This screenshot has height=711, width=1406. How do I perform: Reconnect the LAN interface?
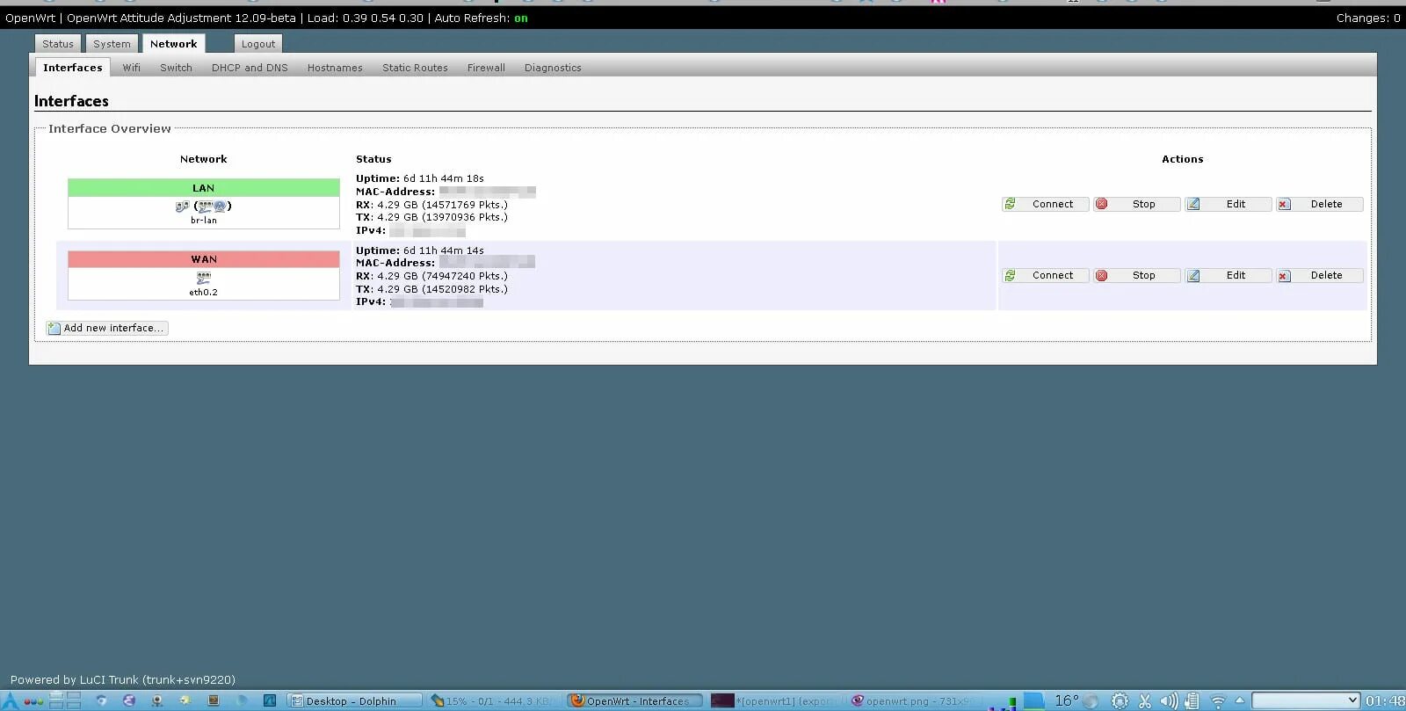(1046, 204)
